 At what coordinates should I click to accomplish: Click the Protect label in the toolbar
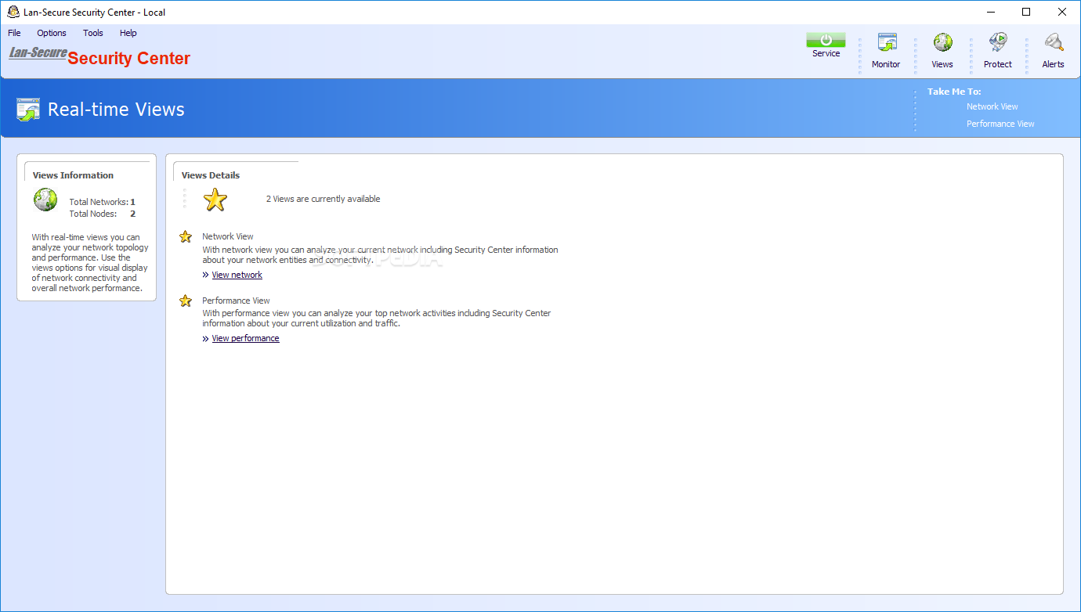click(x=998, y=64)
